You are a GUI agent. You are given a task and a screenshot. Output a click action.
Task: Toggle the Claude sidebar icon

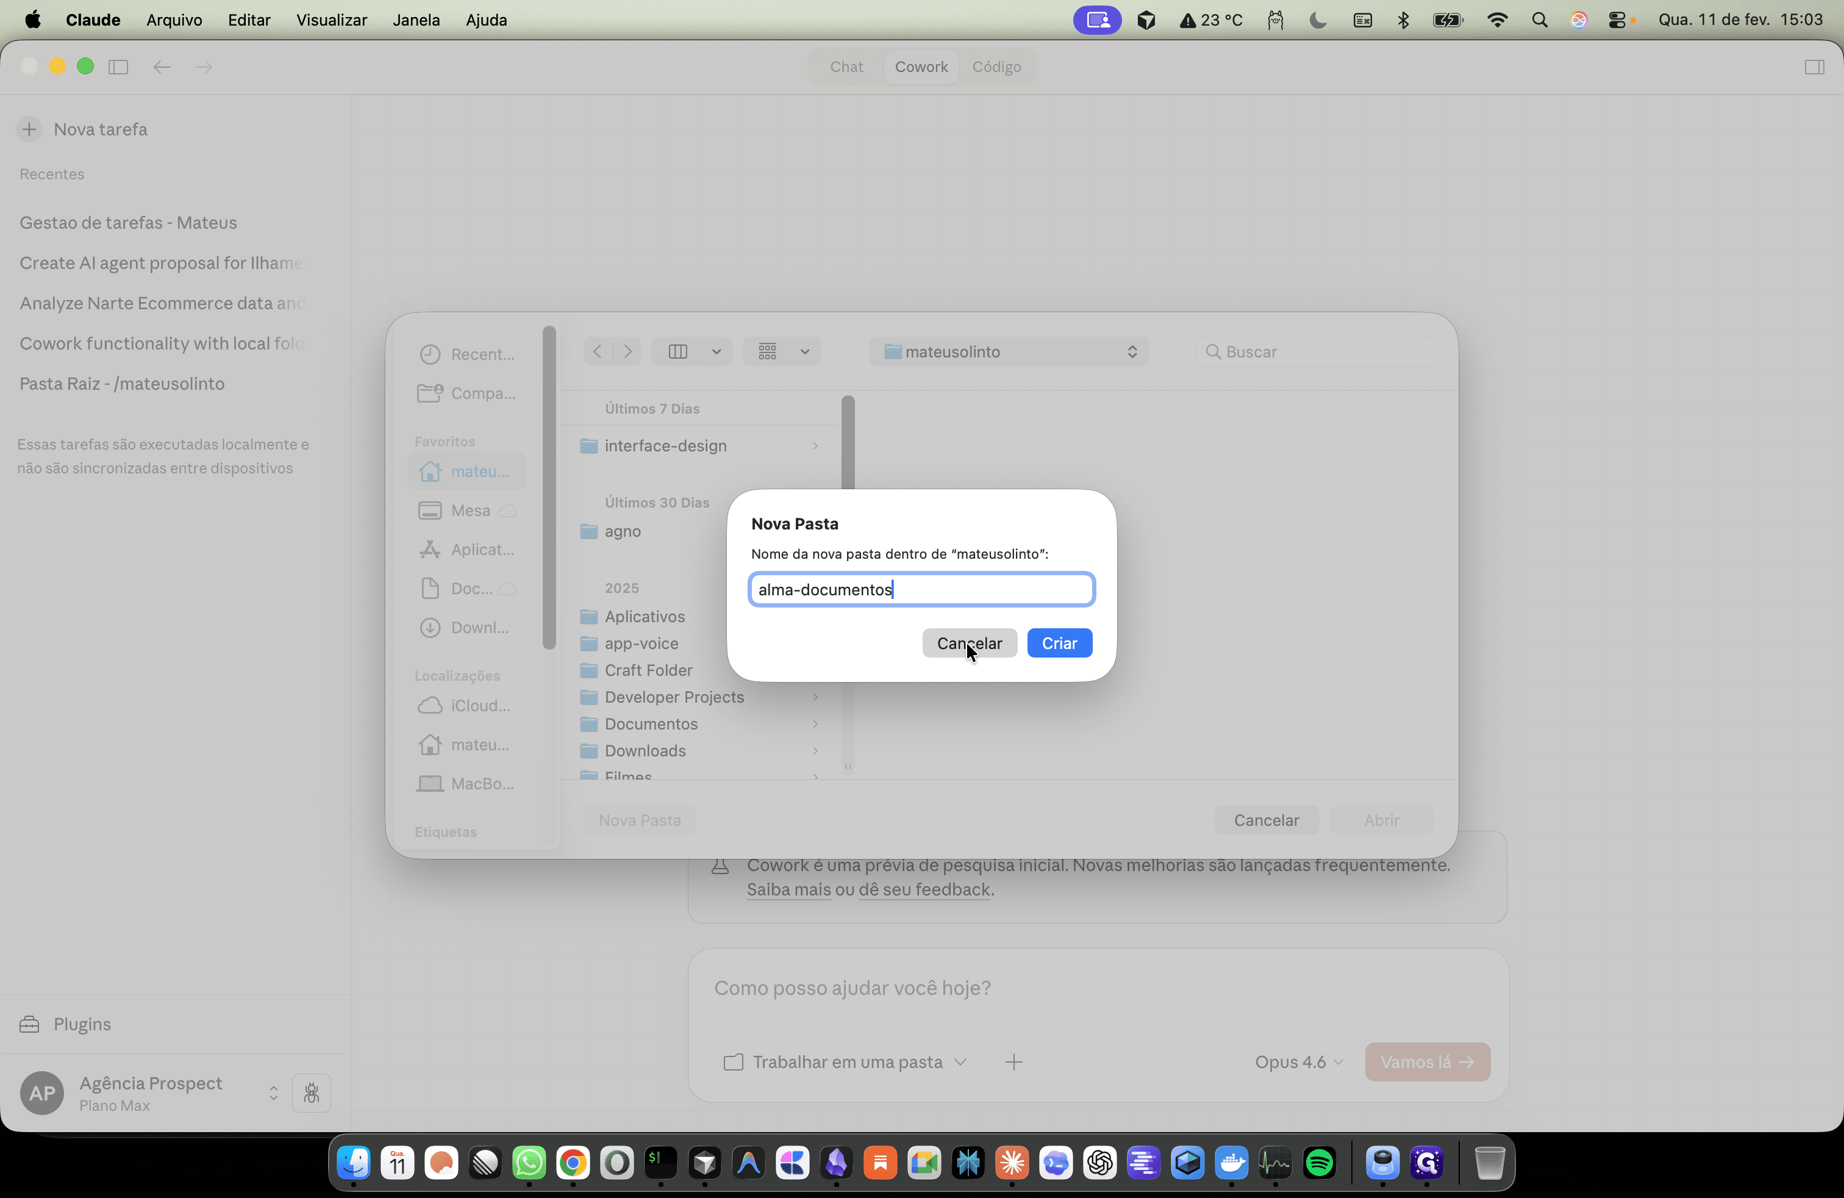point(118,66)
